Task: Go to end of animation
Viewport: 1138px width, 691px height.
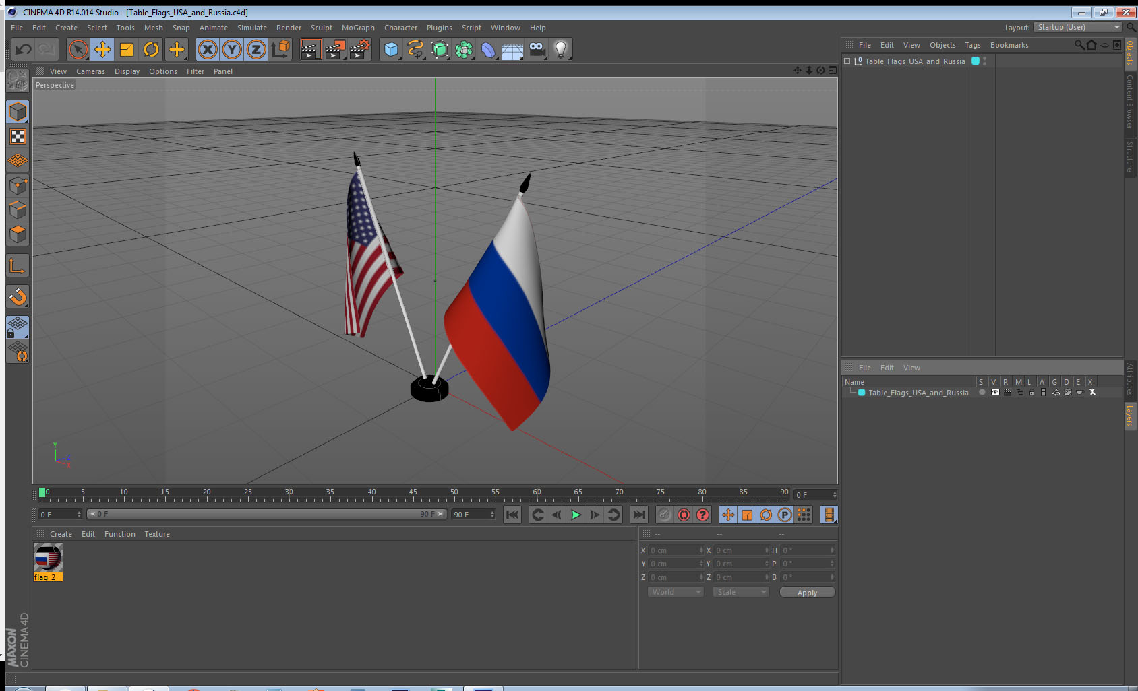Action: coord(638,515)
